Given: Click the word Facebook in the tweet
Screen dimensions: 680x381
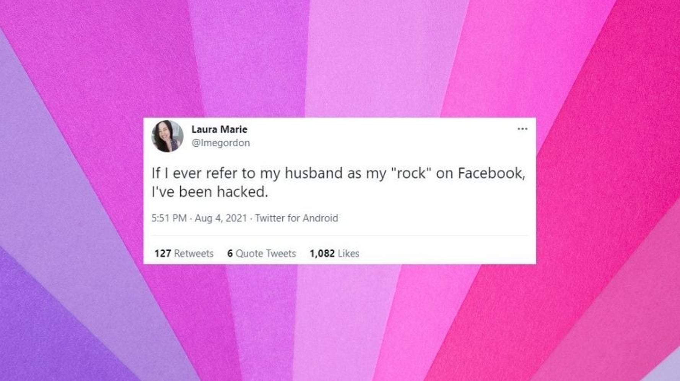Looking at the screenshot, I should pyautogui.click(x=492, y=173).
